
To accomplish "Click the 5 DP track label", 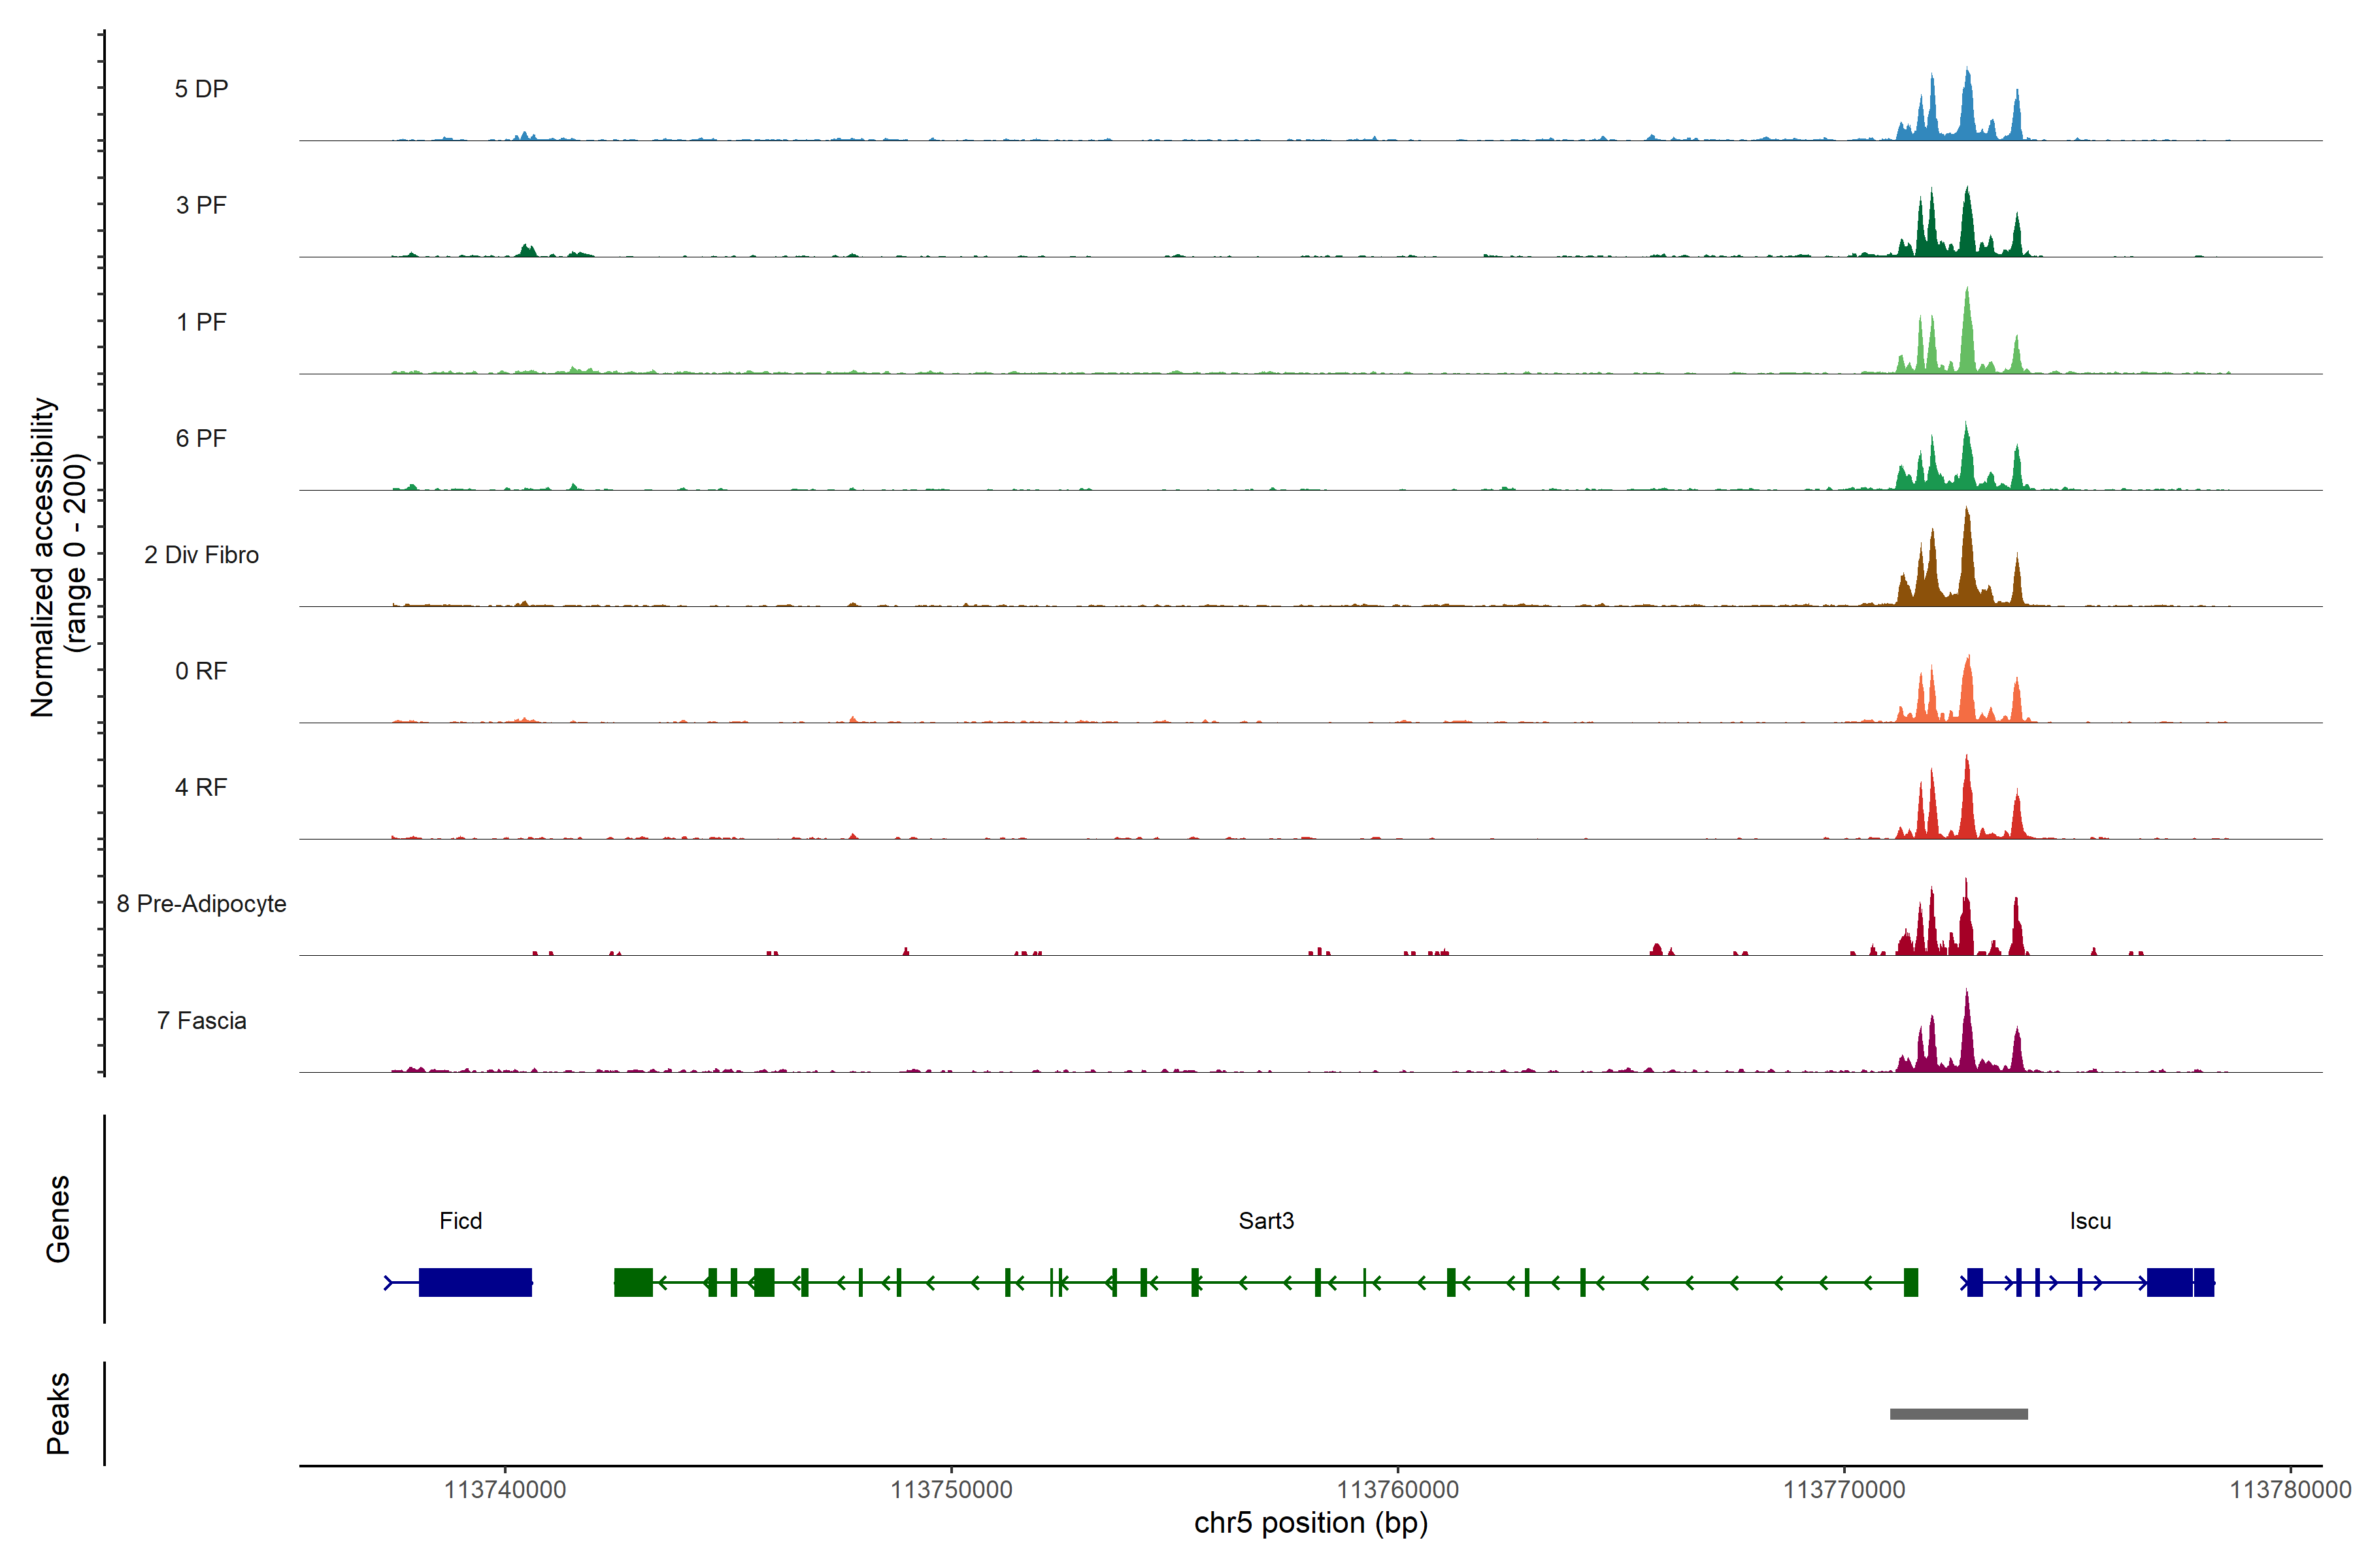I will [x=201, y=89].
